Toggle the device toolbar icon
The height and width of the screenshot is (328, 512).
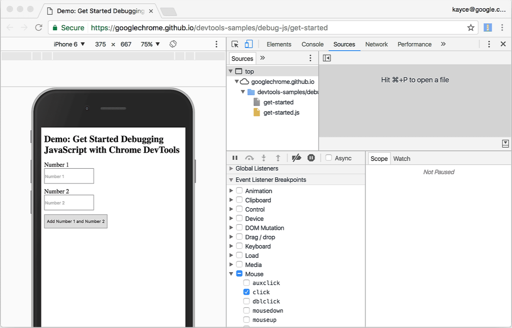[248, 44]
